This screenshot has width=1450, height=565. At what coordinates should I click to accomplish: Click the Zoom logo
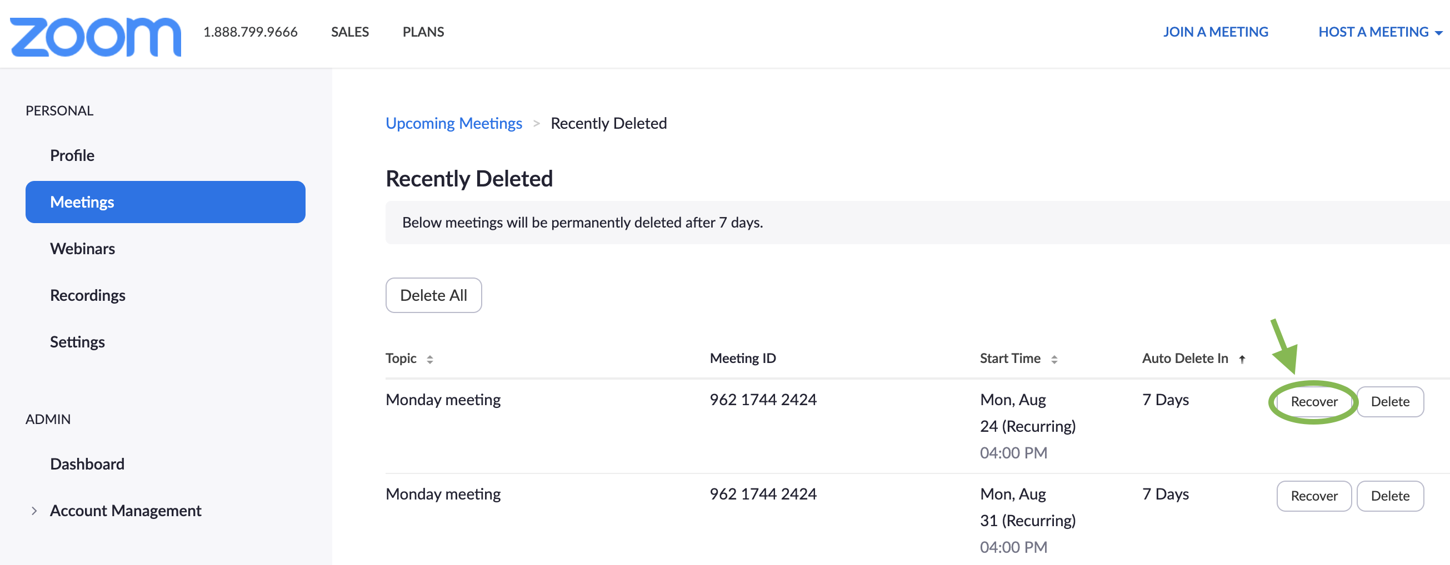tap(96, 37)
